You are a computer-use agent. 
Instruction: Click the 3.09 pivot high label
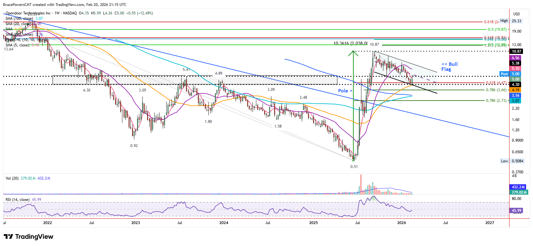coord(271,90)
